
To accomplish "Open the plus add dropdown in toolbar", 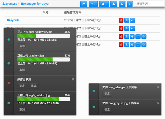I will (x=93, y=4).
